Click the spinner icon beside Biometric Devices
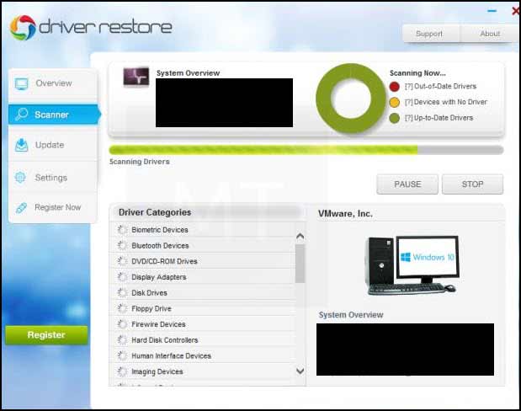521x411 pixels. point(122,229)
